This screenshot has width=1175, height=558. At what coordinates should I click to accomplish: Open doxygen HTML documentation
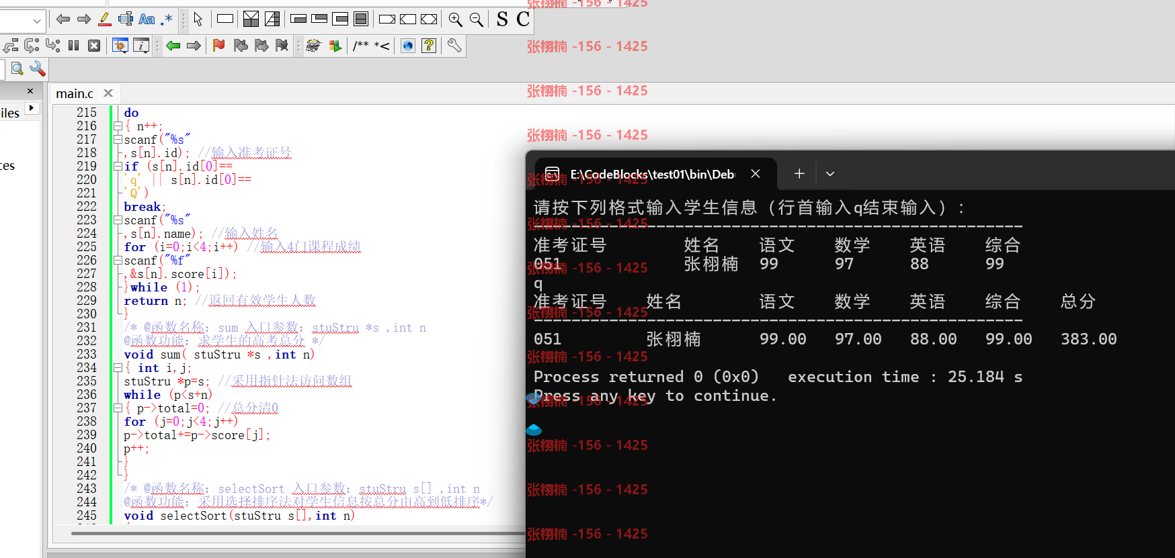408,46
